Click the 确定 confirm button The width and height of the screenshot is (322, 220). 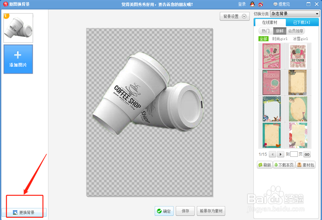pos(164,211)
